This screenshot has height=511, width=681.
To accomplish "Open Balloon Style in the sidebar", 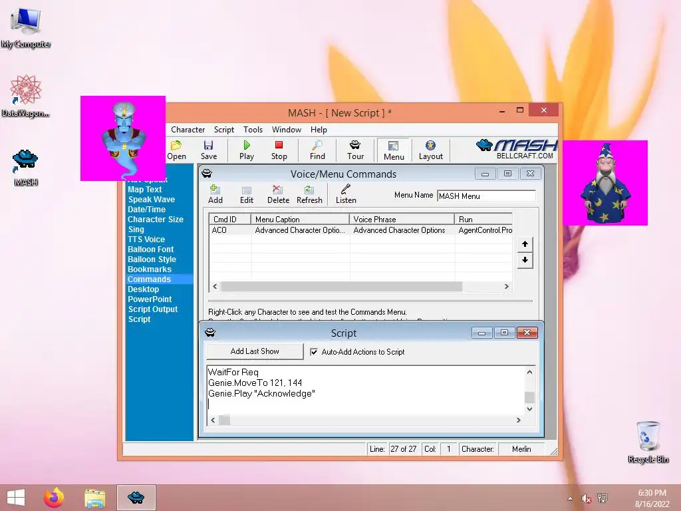I will tap(152, 259).
